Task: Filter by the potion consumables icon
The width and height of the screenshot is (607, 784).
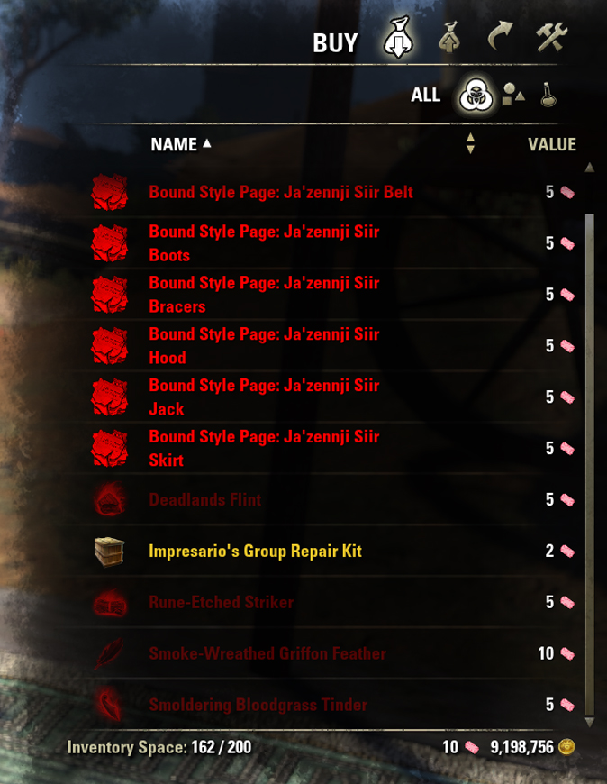Action: 548,94
